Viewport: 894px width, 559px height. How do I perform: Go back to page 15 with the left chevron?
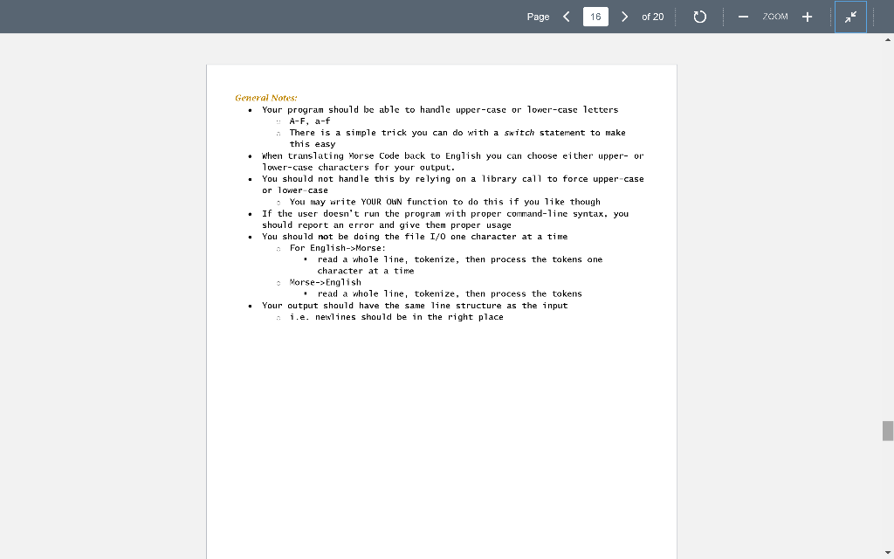coord(566,16)
